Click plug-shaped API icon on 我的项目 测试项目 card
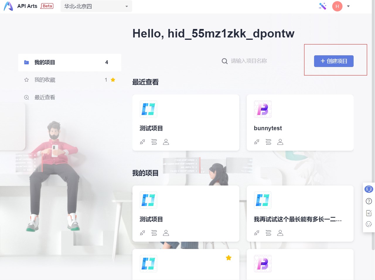This screenshot has height=280, width=375. pyautogui.click(x=143, y=233)
